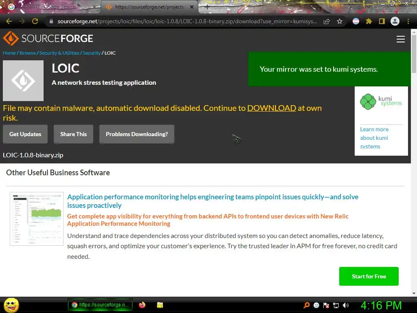Open the Browse breadcrumb link
Viewport: 417px width, 313px height.
[28, 53]
